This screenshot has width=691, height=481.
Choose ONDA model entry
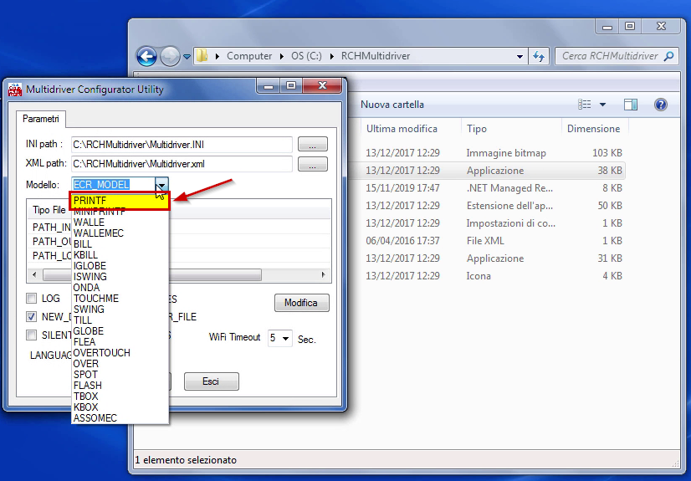(120, 288)
